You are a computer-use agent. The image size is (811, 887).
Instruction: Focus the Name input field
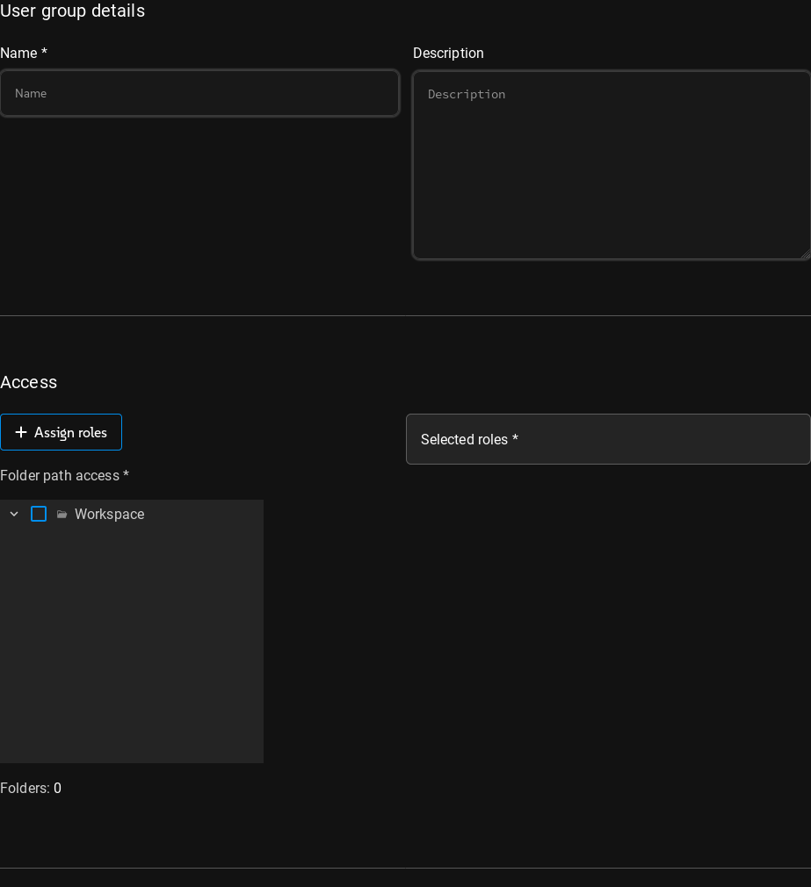click(199, 93)
